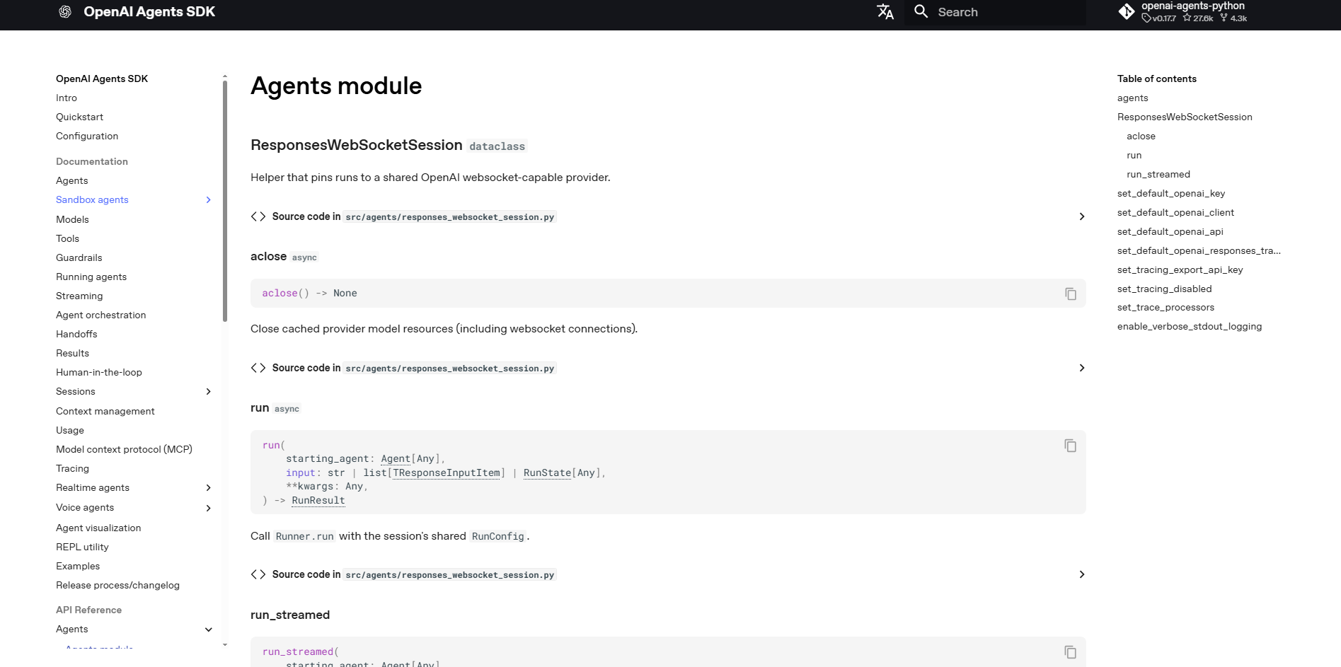Click the code brackets icon under ResponsesWebSocketSession
This screenshot has width=1341, height=667.
click(258, 216)
